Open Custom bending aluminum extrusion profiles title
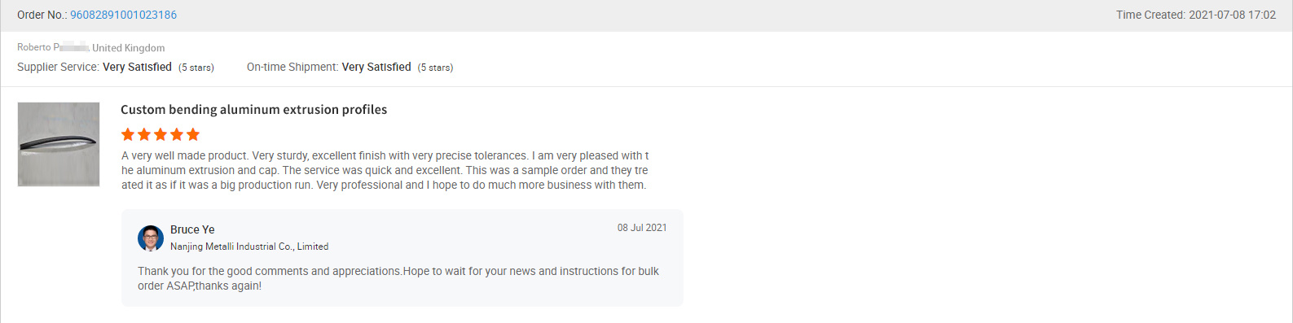The height and width of the screenshot is (323, 1293). 253,110
